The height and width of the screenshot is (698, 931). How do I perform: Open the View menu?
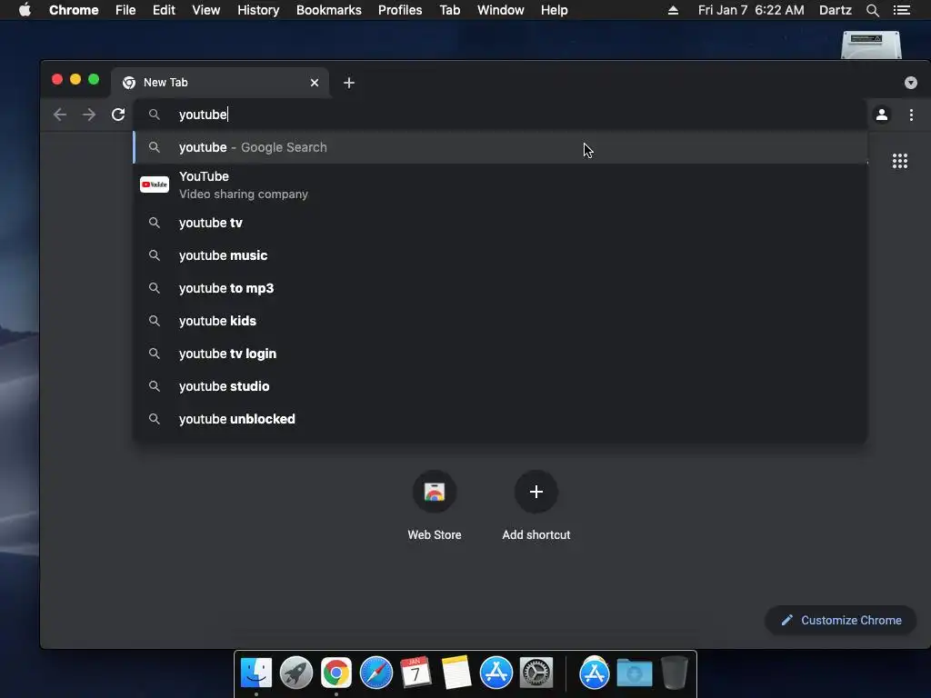tap(206, 10)
